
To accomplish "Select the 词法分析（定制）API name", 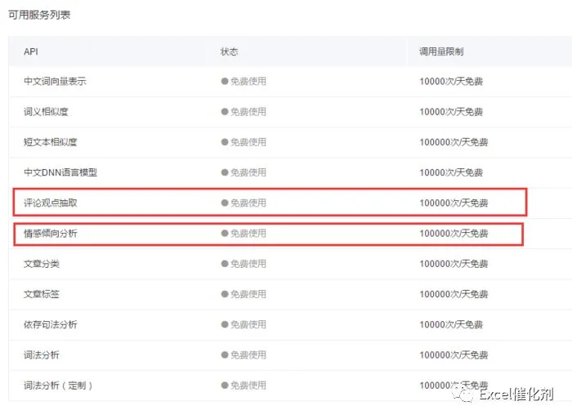I will click(x=58, y=386).
